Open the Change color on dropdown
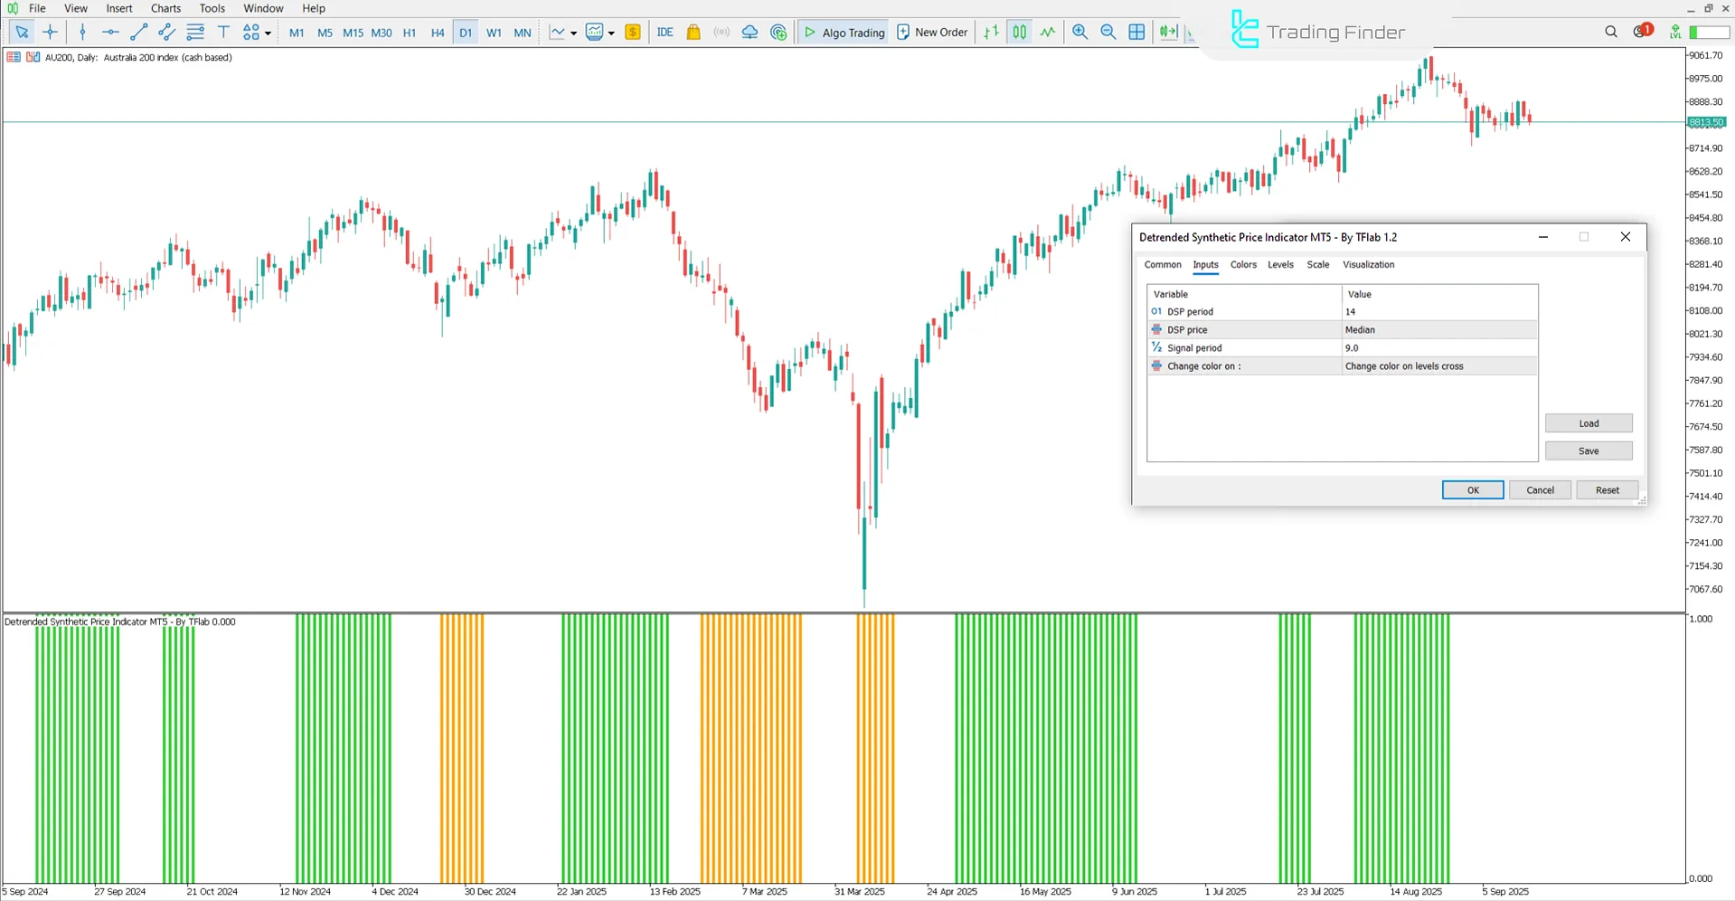Image resolution: width=1735 pixels, height=901 pixels. click(x=1438, y=365)
